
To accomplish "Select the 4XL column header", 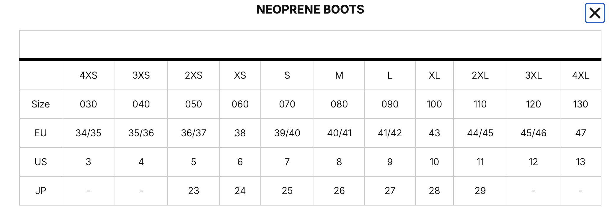I will pyautogui.click(x=580, y=75).
